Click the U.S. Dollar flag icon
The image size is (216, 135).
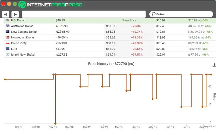pyautogui.click(x=7, y=20)
